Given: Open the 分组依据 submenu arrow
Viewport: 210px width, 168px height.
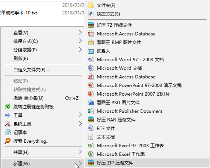Looking at the screenshot, I should tap(80, 50).
